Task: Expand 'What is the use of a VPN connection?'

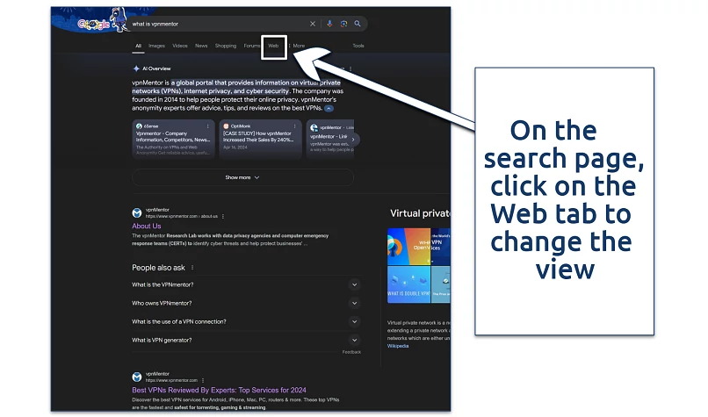Action: (x=246, y=322)
